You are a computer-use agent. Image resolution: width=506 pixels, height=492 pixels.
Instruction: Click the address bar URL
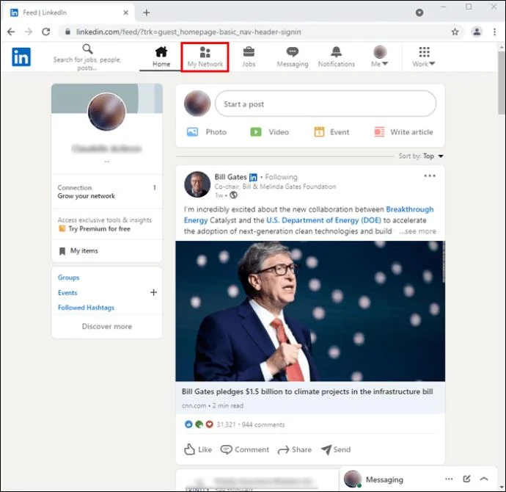click(x=188, y=32)
